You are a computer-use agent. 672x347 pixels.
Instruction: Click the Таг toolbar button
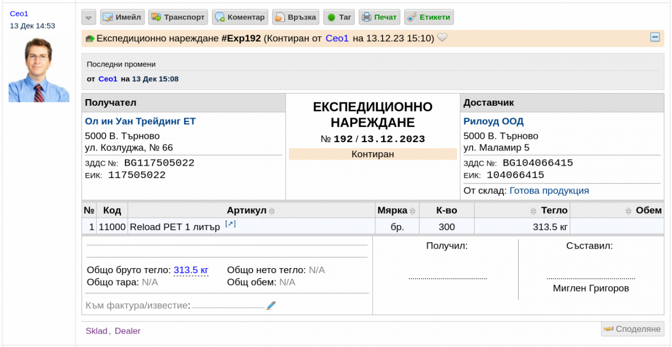click(x=339, y=17)
